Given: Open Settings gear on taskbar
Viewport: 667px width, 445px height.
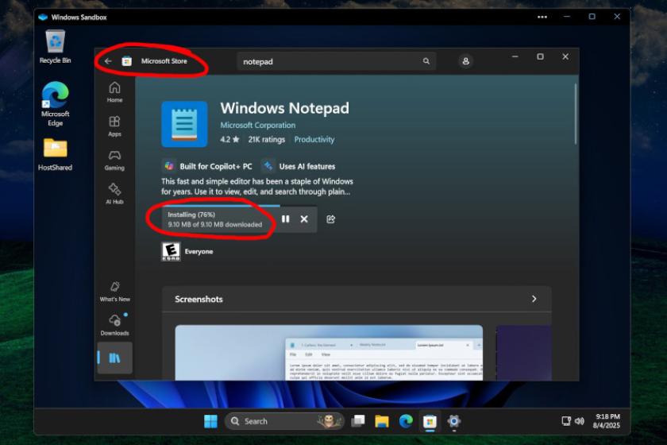Looking at the screenshot, I should click(454, 421).
